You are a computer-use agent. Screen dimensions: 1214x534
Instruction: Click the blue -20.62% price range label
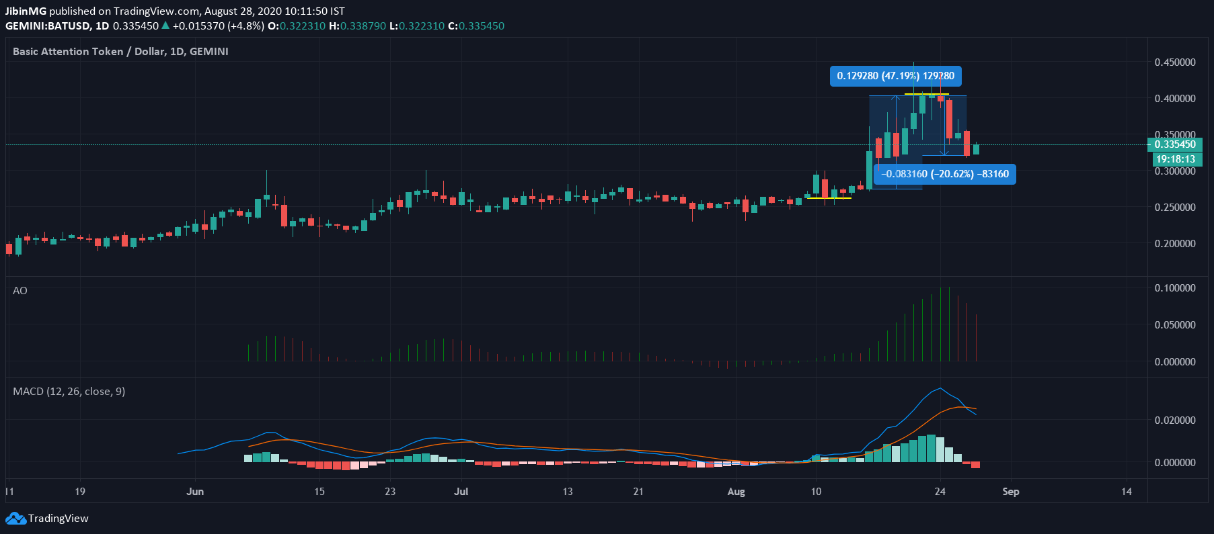tap(944, 174)
